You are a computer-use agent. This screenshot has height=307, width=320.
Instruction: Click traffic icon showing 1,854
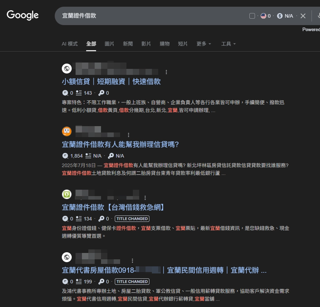tap(65, 156)
